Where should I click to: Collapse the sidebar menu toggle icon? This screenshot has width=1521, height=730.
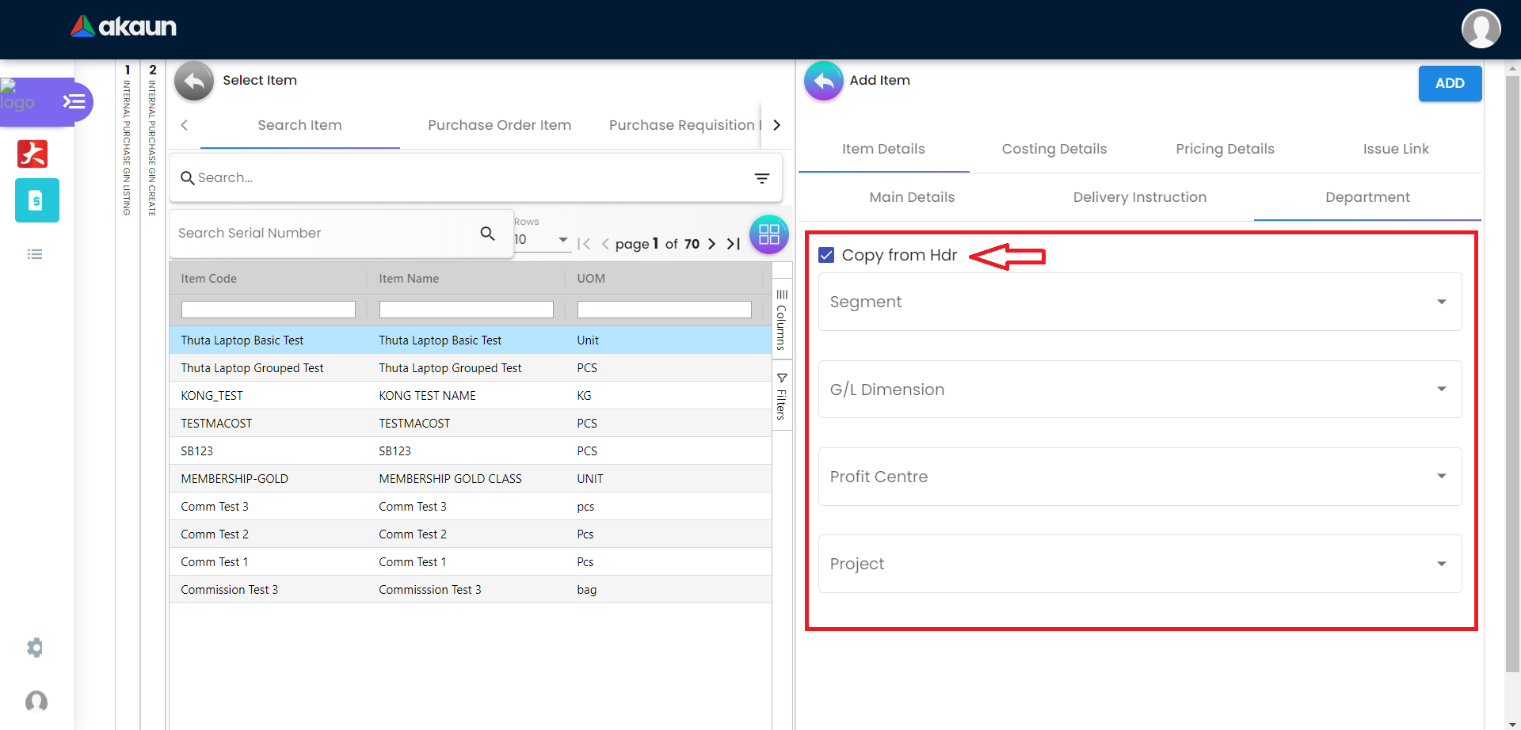click(74, 101)
